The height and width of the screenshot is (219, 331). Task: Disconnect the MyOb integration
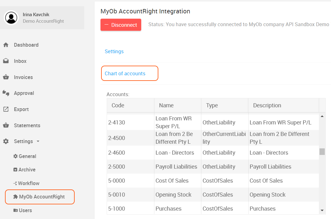click(x=121, y=25)
